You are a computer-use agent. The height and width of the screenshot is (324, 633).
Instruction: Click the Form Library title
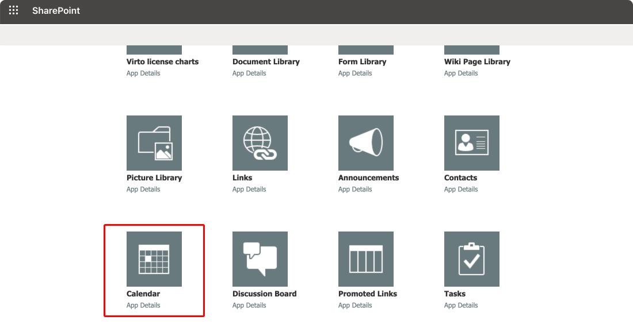point(362,61)
